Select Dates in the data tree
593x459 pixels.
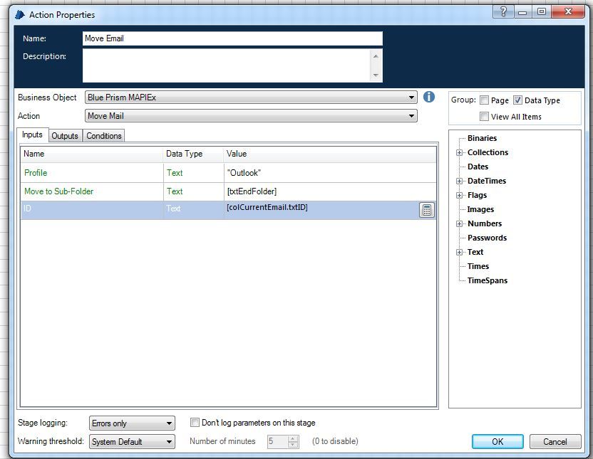point(478,167)
